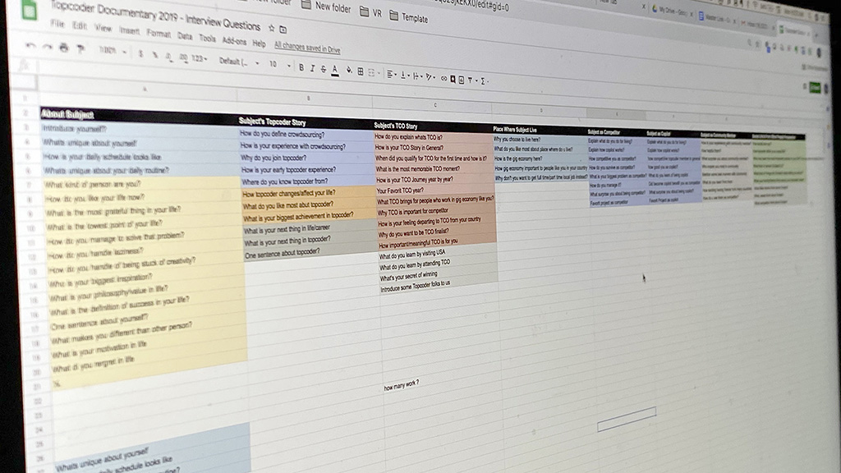Open the vertical align dropdown

404,75
